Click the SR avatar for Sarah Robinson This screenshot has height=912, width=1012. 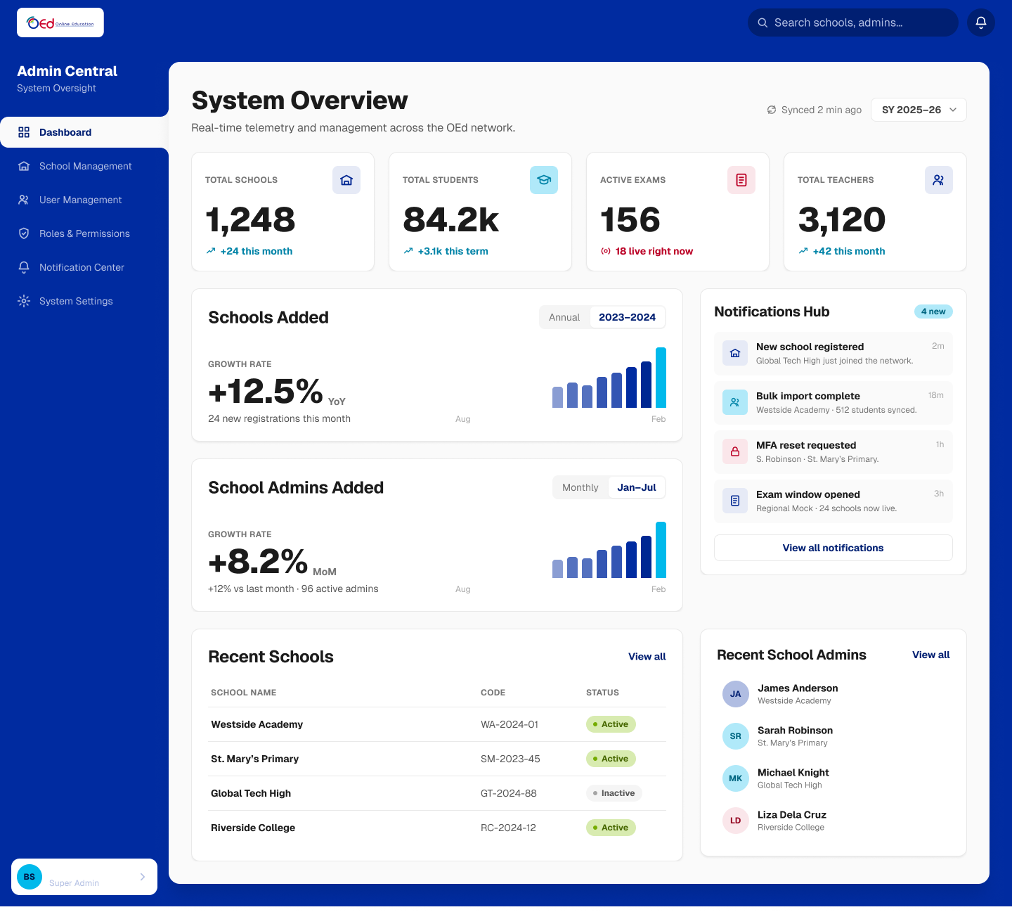click(736, 736)
